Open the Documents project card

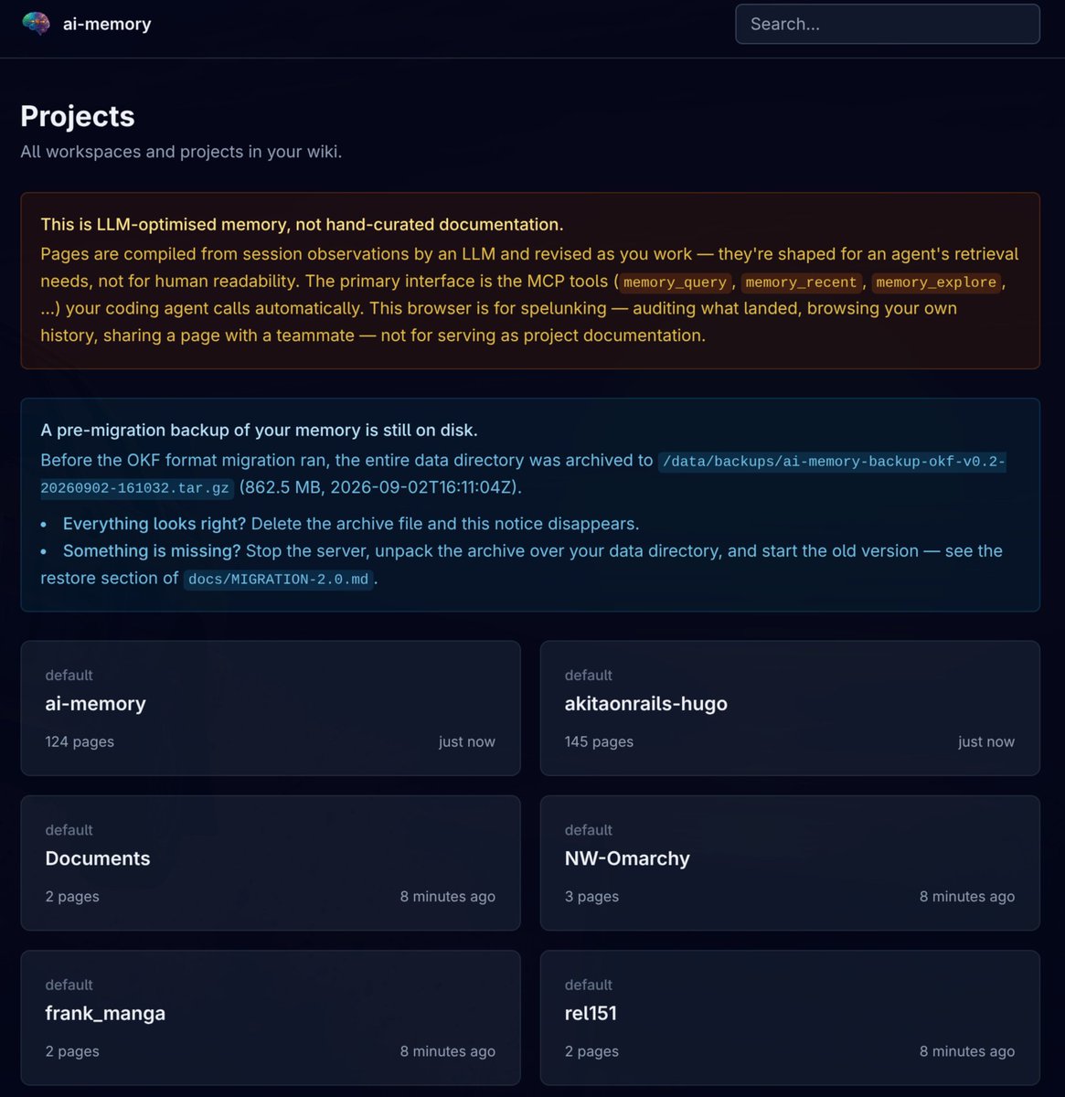pyautogui.click(x=271, y=863)
